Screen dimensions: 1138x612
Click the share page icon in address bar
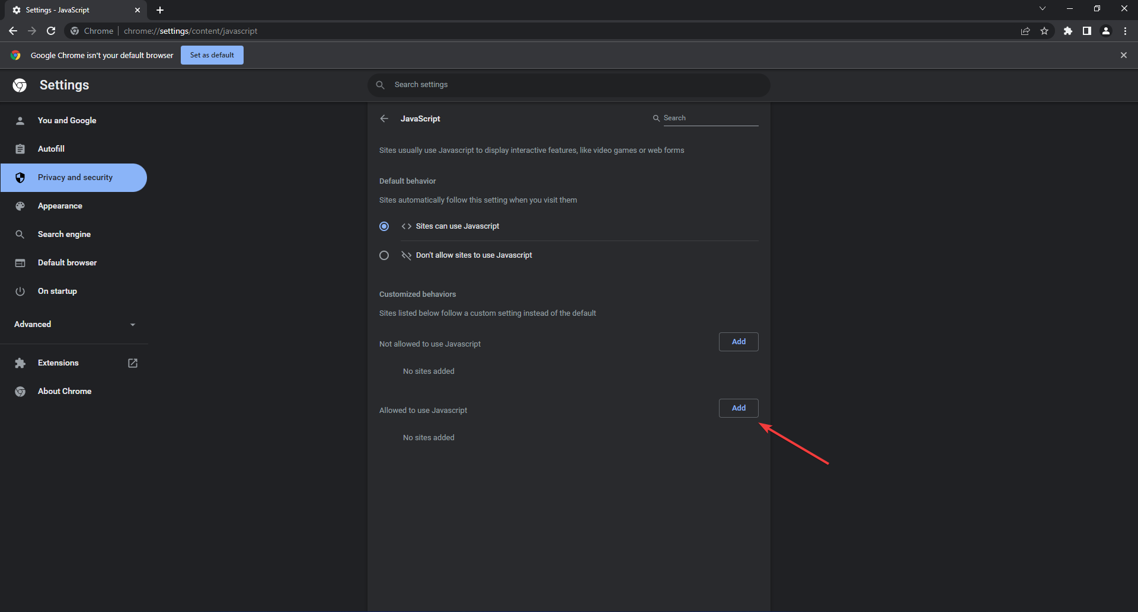(x=1025, y=31)
